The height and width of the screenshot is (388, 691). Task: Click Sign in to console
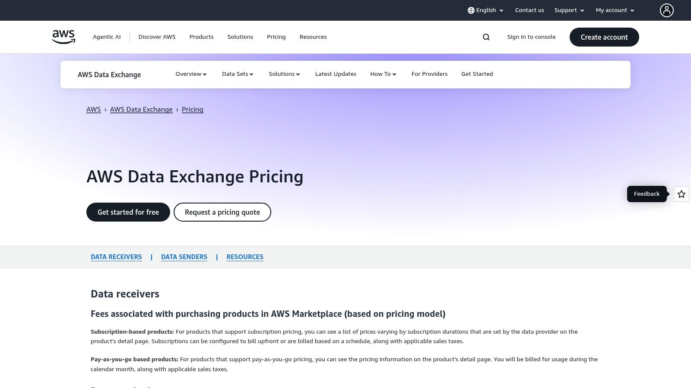[x=531, y=37]
